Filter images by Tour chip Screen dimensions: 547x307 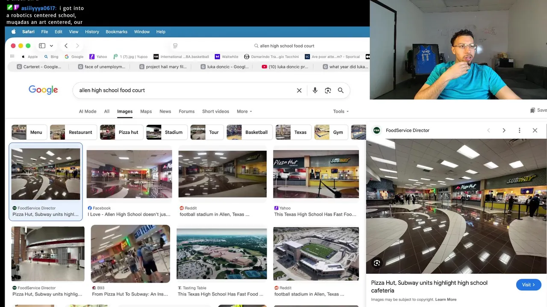[x=207, y=132]
